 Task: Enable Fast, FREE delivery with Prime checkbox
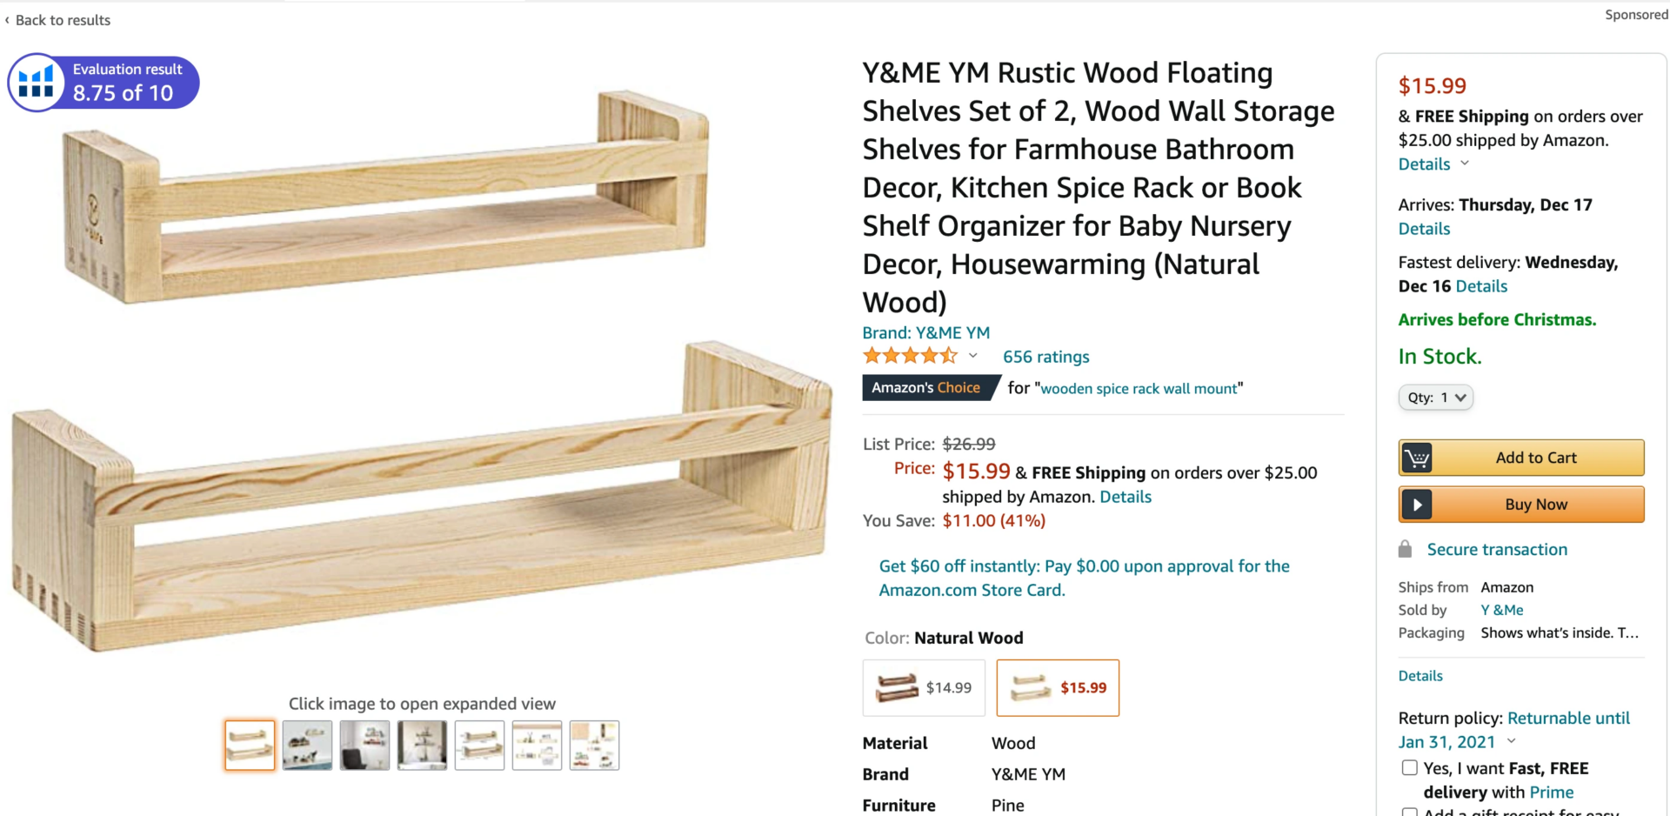pos(1409,768)
